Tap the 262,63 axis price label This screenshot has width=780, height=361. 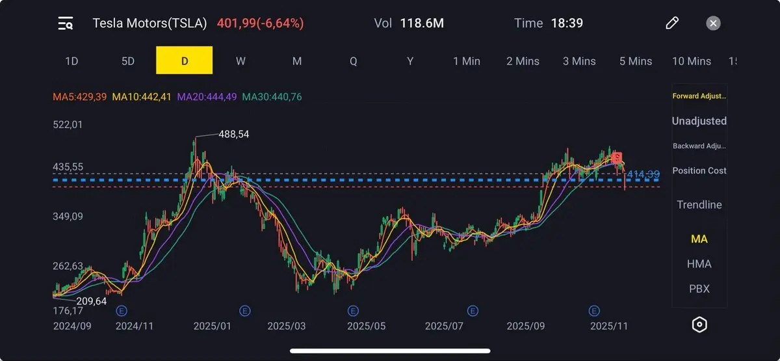click(68, 266)
